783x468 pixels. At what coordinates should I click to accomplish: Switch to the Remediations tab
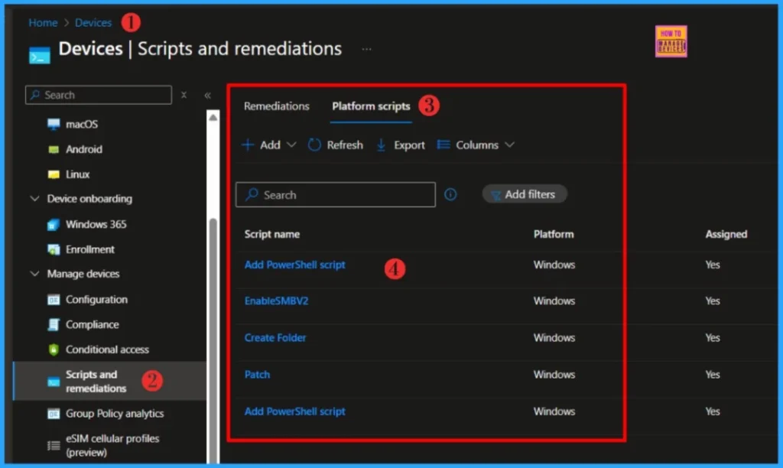click(276, 106)
